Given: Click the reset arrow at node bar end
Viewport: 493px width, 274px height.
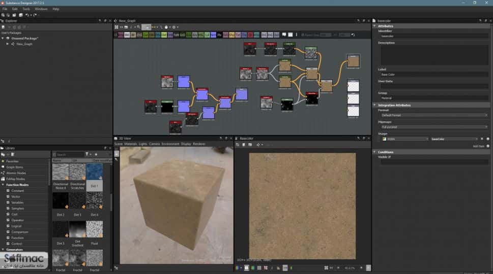Looking at the screenshot, I should 353,35.
